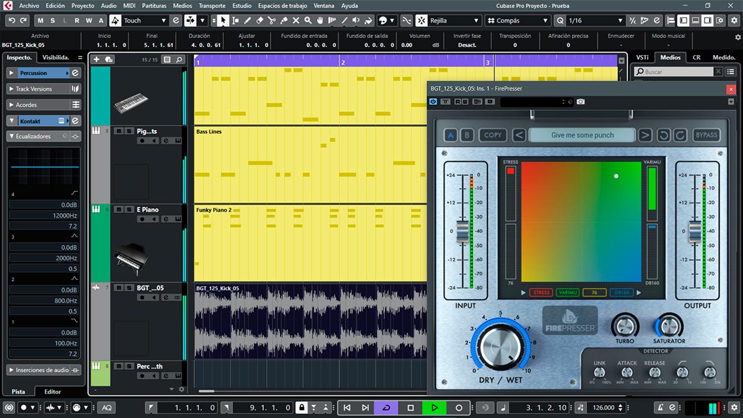Open track search magnifier in track list
Screen dimensions: 743x418
tap(179, 59)
